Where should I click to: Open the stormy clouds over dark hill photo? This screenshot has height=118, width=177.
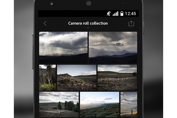click(x=63, y=47)
